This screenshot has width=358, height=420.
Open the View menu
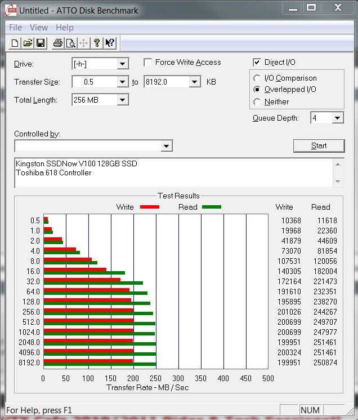(39, 28)
